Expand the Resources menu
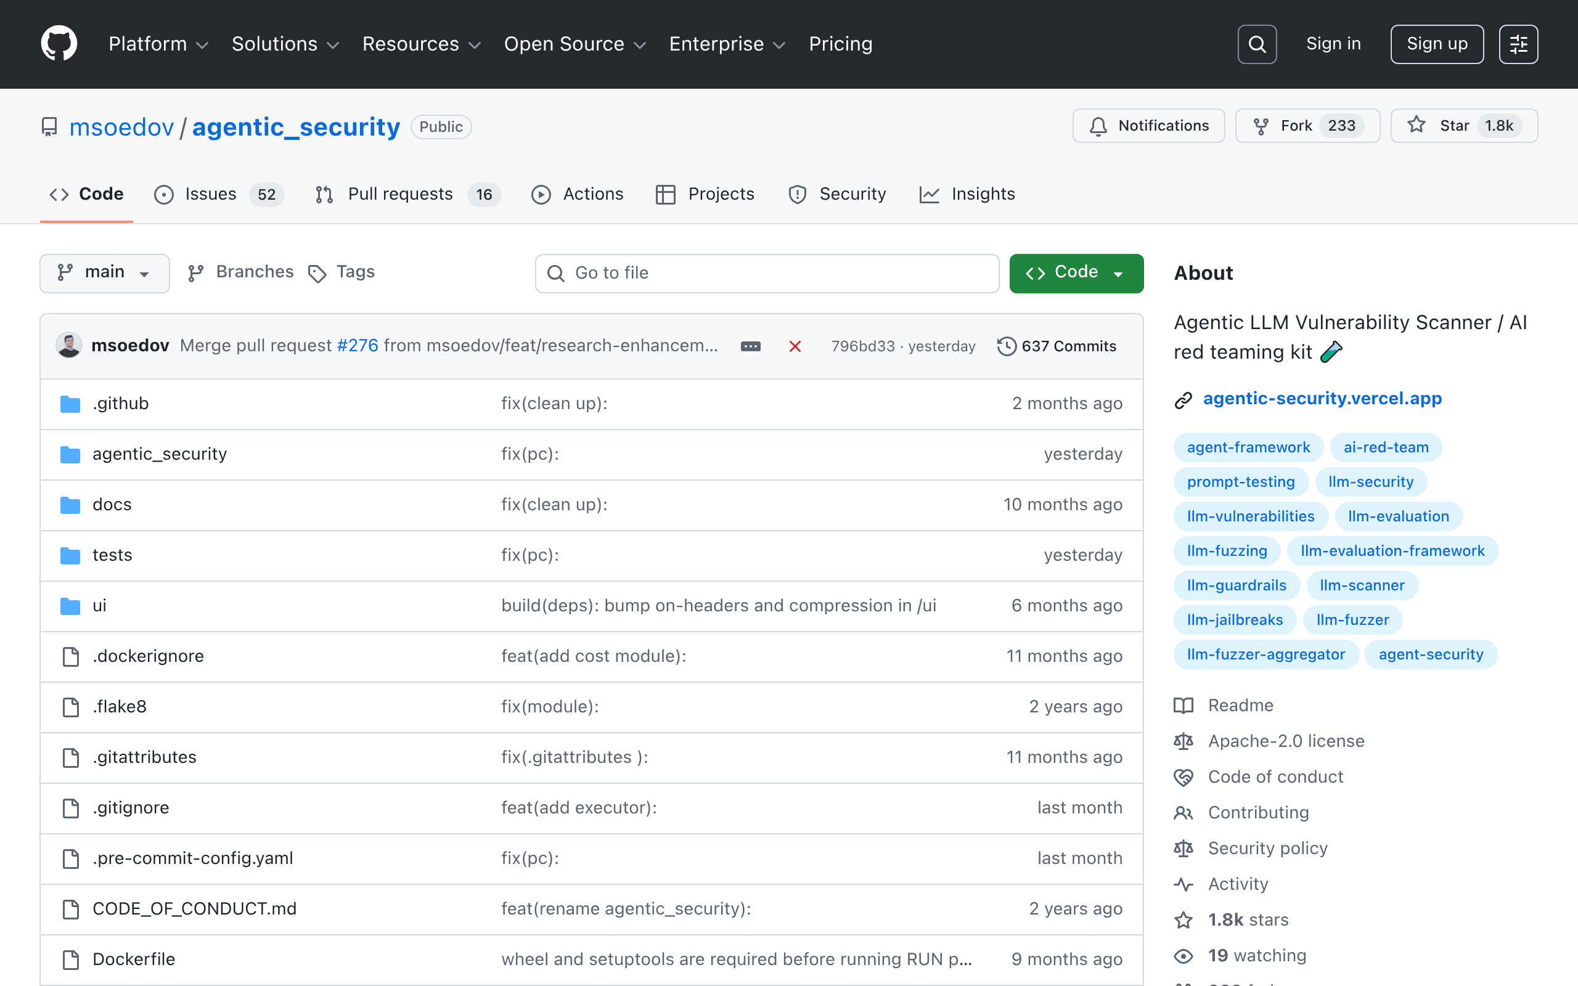Viewport: 1578px width, 986px height. 421,44
